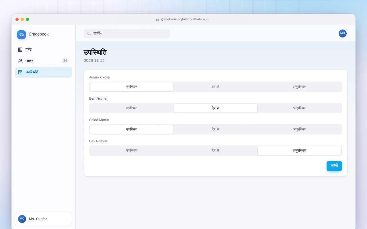367x229 pixels.
Task: Click the date 2026-11-12
Action: (x=94, y=61)
